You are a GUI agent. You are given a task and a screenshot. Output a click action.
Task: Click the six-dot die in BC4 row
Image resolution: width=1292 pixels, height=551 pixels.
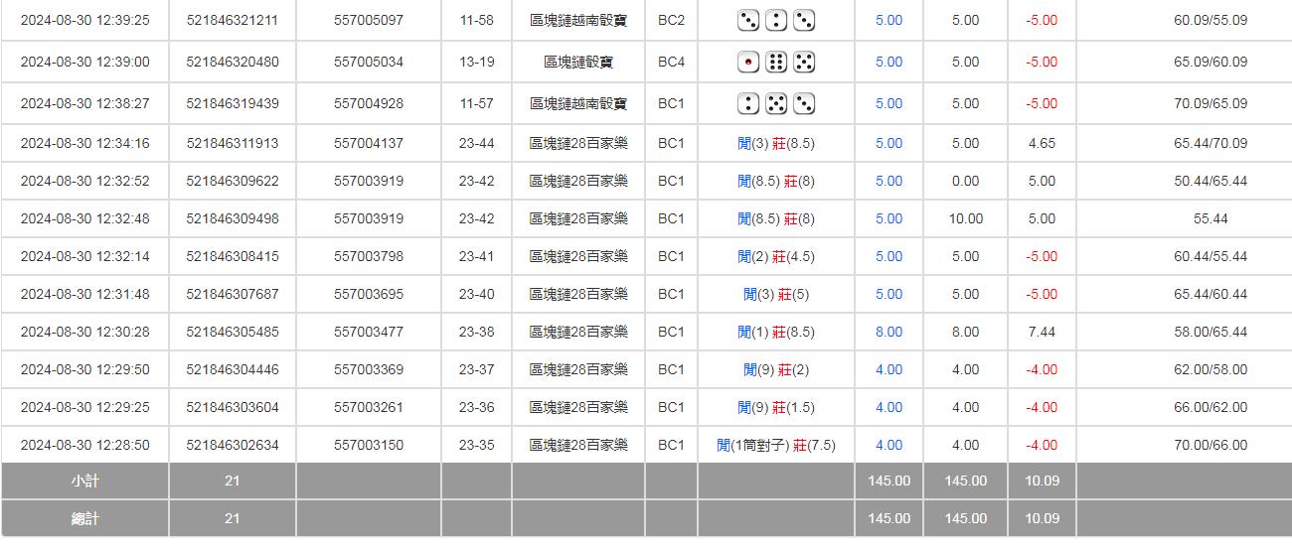pyautogui.click(x=776, y=62)
